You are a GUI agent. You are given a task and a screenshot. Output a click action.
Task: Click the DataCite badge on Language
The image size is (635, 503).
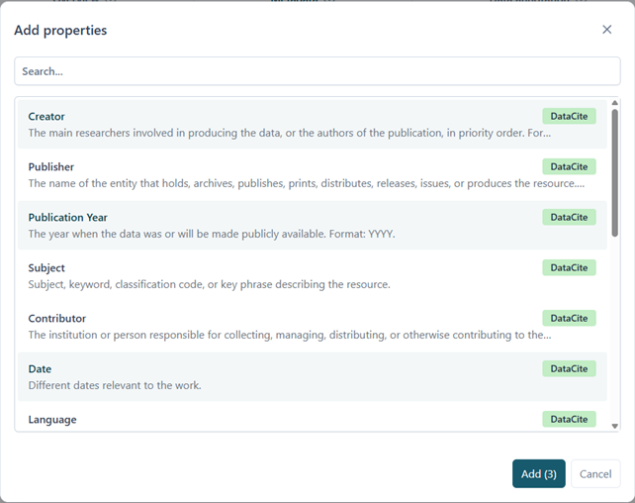(569, 420)
